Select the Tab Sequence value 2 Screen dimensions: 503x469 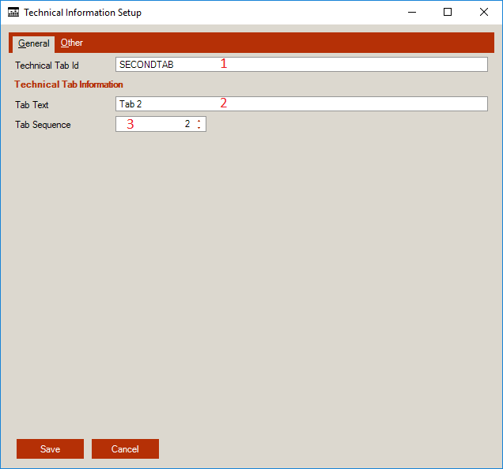click(x=187, y=124)
